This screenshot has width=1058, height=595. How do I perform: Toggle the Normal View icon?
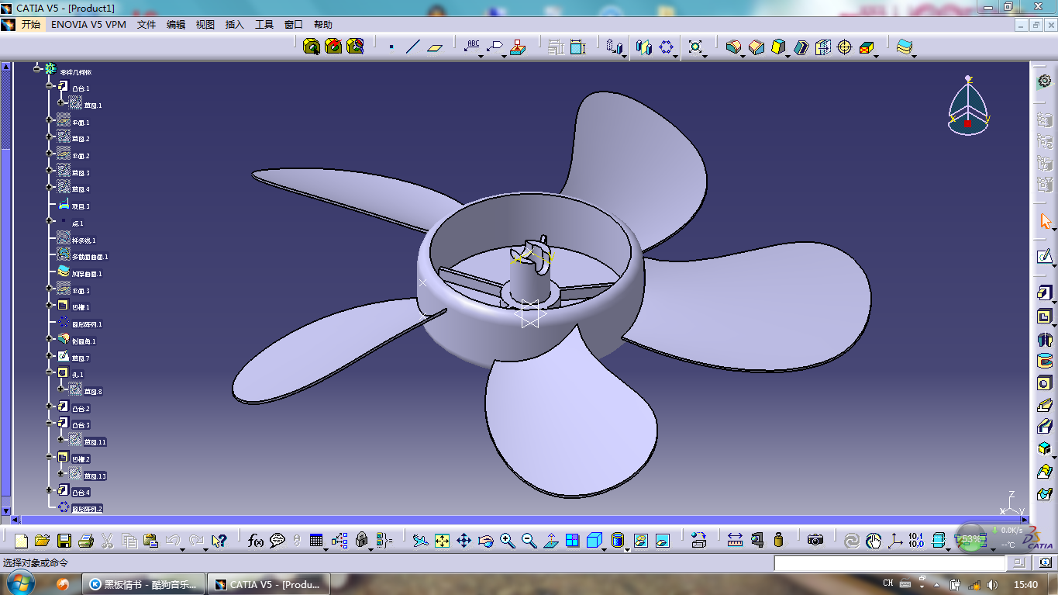(x=551, y=541)
